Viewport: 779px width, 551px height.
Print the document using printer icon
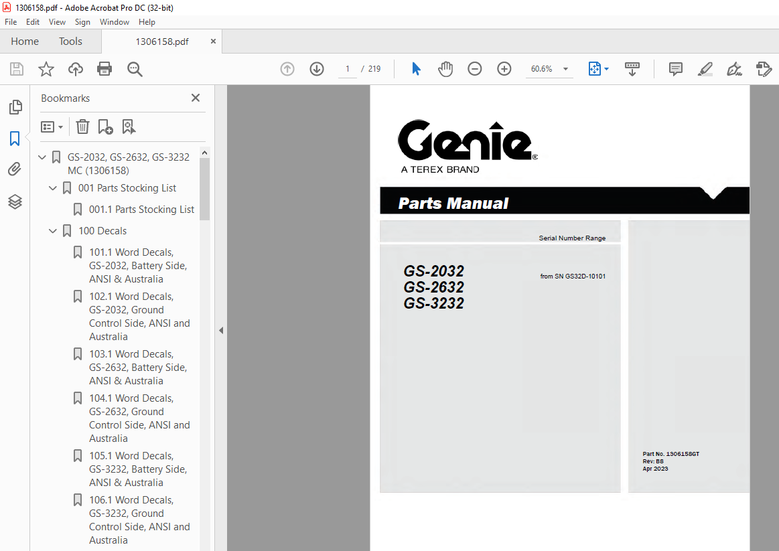coord(104,69)
